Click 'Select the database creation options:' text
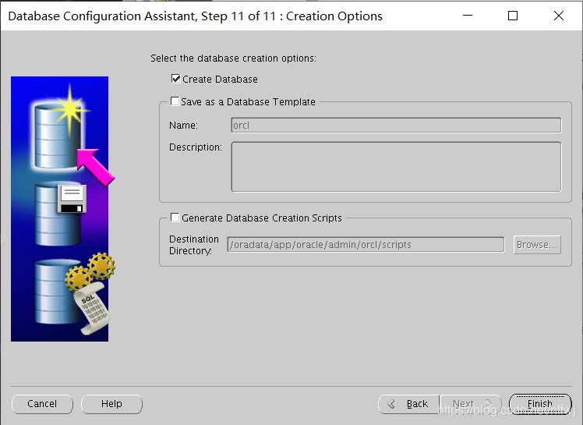 (x=233, y=58)
